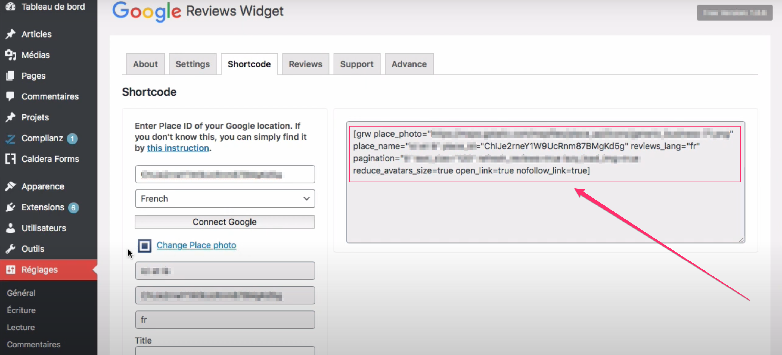Switch to the Settings tab
Screen dimensions: 782x355
(193, 64)
